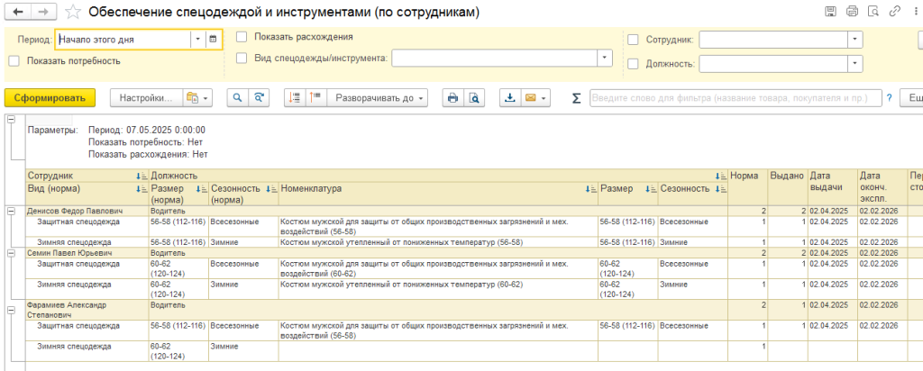Click the find (magnifier) icon in toolbar
Image resolution: width=923 pixels, height=371 pixels.
(238, 98)
